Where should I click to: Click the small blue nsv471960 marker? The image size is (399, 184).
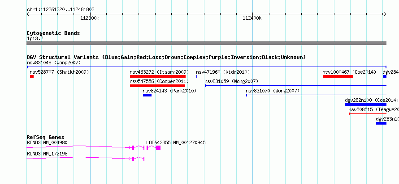[197, 76]
